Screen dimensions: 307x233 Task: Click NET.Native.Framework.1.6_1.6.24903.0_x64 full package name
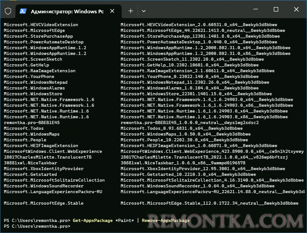coord(207,100)
